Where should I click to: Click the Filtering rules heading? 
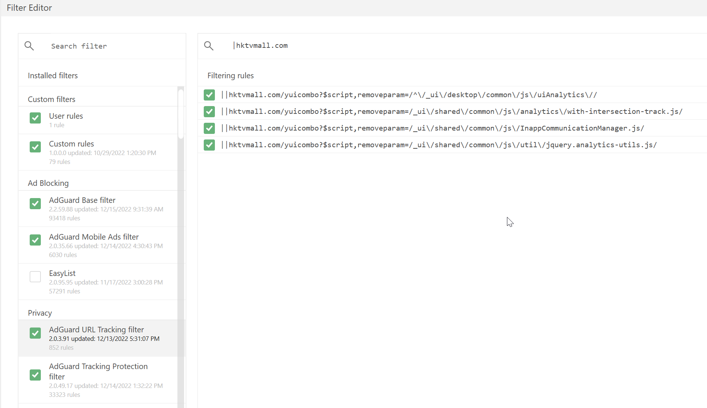coord(230,76)
